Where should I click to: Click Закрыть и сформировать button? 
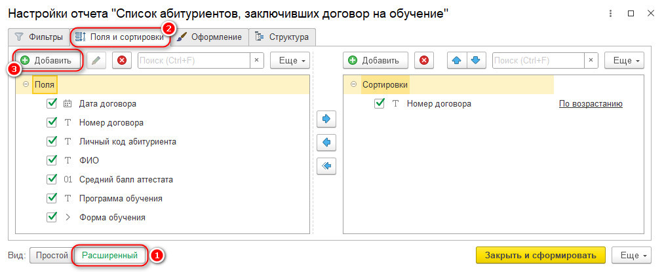[x=541, y=256]
